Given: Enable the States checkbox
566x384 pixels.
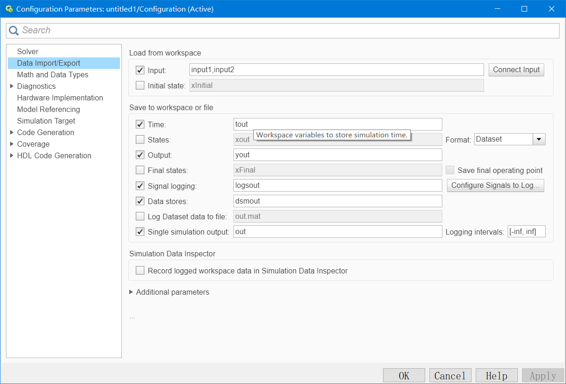Looking at the screenshot, I should [140, 139].
